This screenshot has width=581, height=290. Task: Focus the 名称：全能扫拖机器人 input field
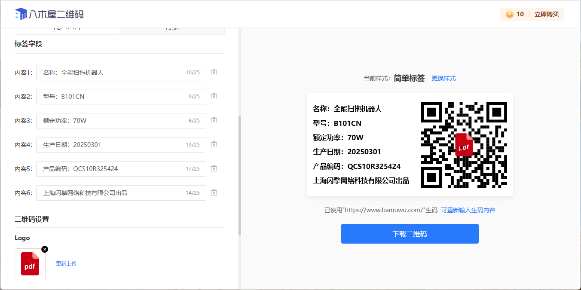[x=112, y=73]
